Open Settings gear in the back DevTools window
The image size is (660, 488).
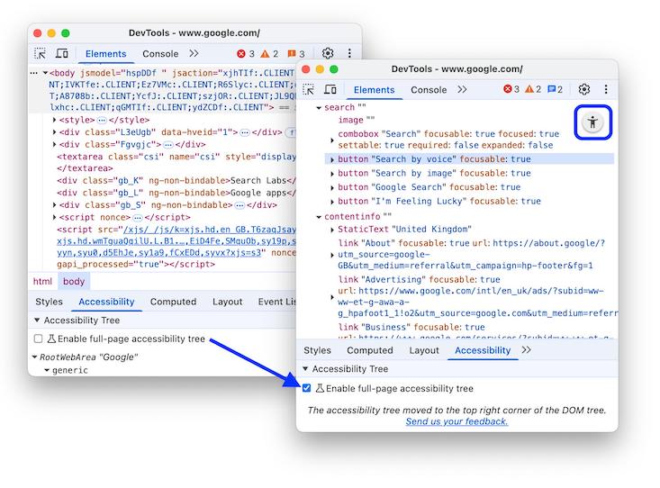click(x=328, y=53)
